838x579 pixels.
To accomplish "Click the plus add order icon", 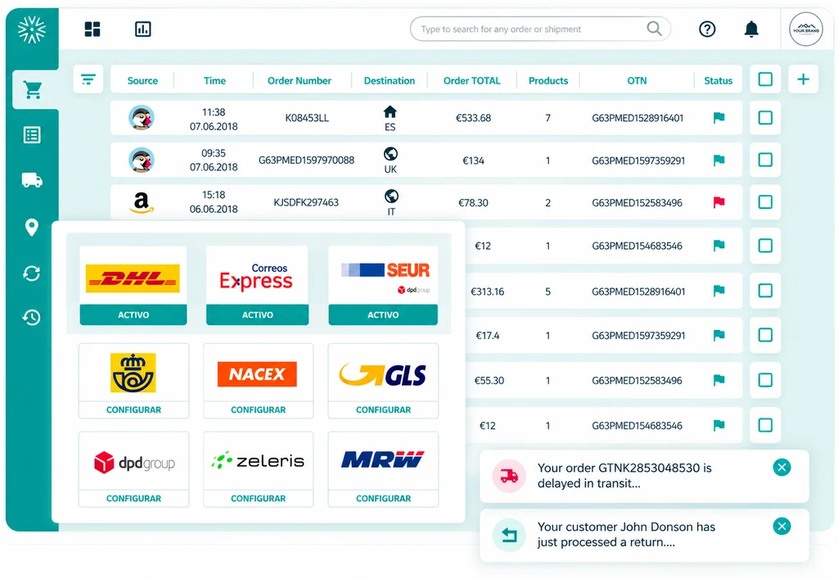I will click(x=804, y=79).
